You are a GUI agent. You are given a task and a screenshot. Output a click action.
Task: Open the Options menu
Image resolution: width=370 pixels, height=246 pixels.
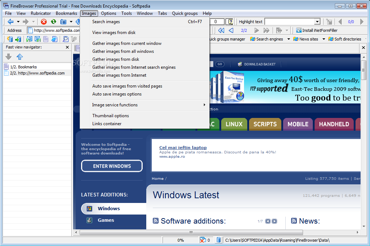pos(109,13)
